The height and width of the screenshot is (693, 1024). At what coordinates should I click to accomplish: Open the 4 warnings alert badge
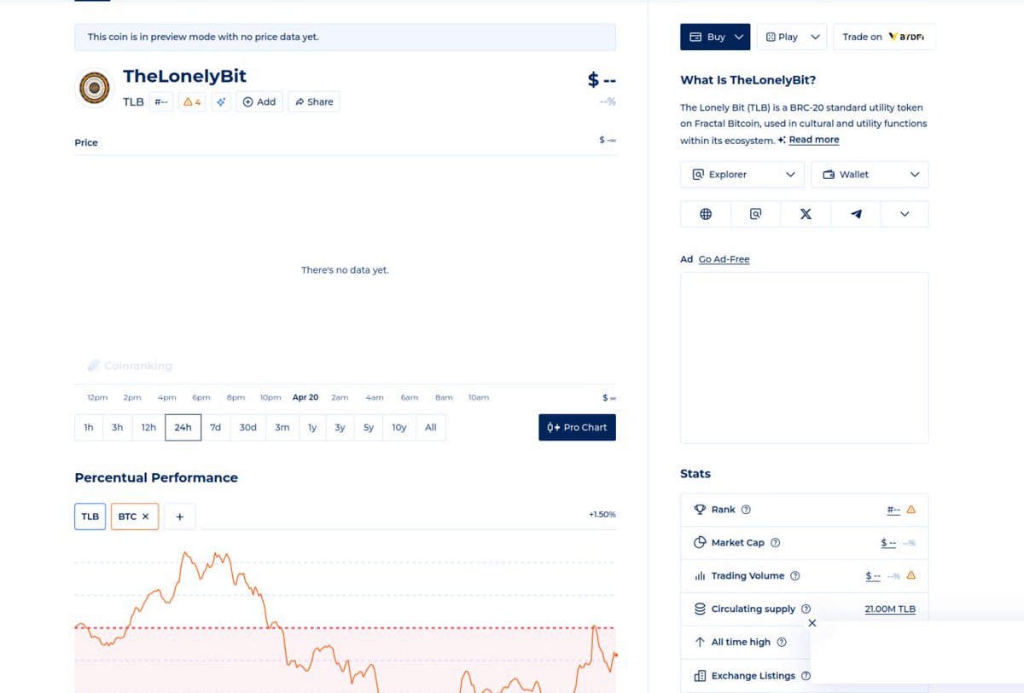pos(192,101)
